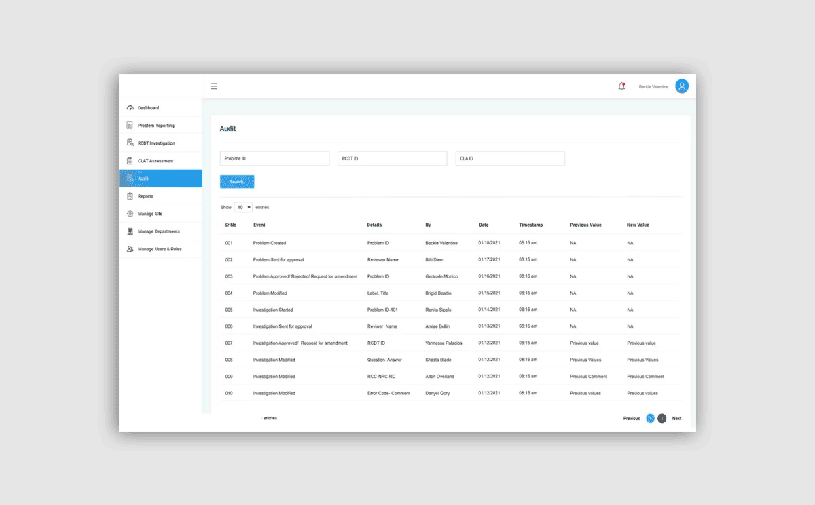Viewport: 815px width, 505px height.
Task: Expand the show entries count dropdown
Action: 243,207
